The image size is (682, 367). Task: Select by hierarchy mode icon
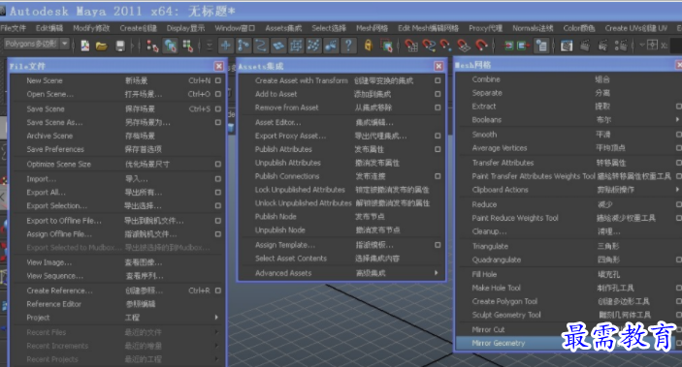pos(152,46)
